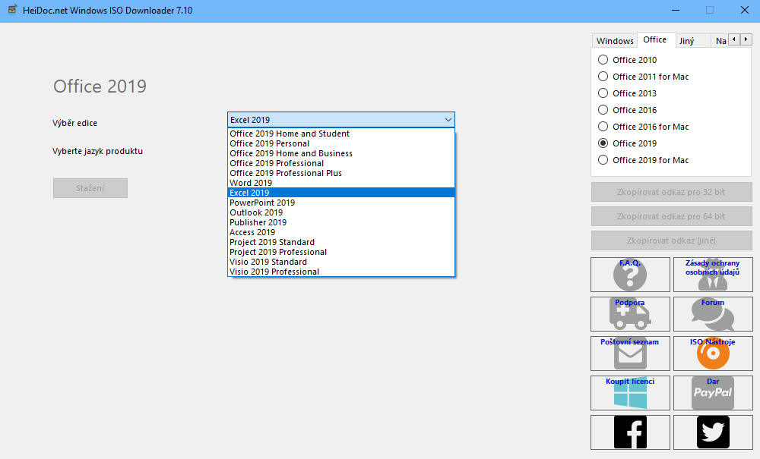Open the ISO Nástroje disc tile
Viewport: 760px width, 459px height.
point(713,354)
